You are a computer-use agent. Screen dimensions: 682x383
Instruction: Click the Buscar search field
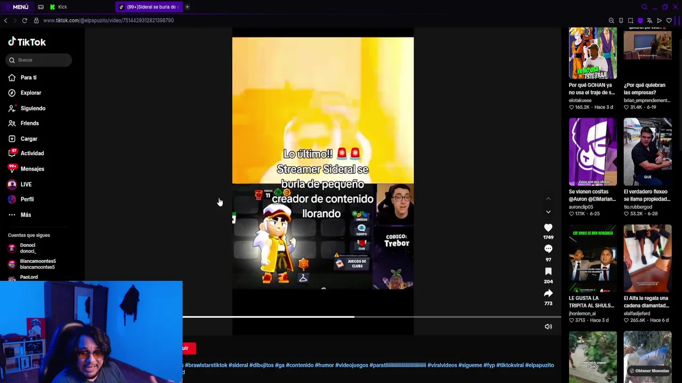(39, 60)
